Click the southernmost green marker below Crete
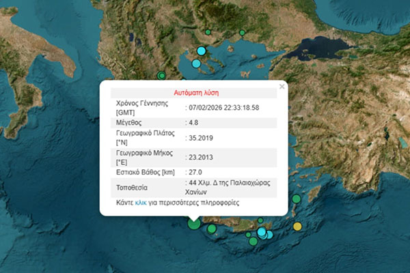Viewport: 410px width, 273px height. (x=253, y=240)
